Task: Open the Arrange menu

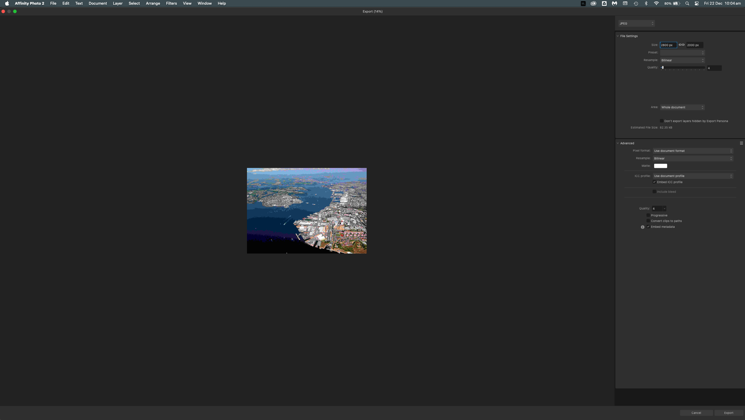Action: click(153, 4)
